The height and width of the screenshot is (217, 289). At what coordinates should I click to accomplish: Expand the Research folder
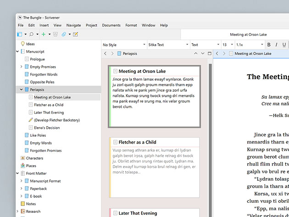[x=17, y=211]
